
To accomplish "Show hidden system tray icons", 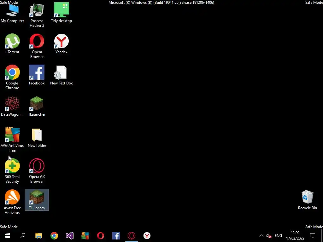I will click(x=261, y=236).
